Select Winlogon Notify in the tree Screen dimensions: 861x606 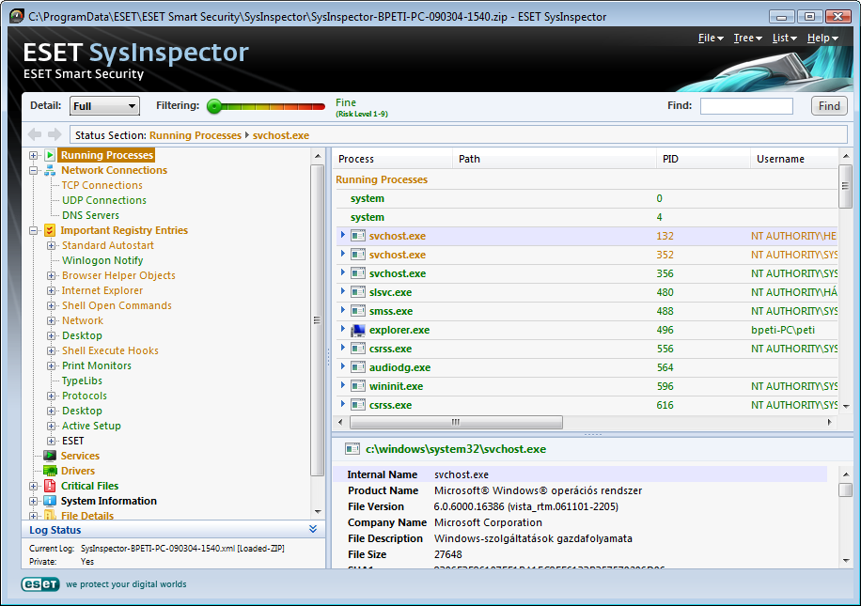point(102,261)
